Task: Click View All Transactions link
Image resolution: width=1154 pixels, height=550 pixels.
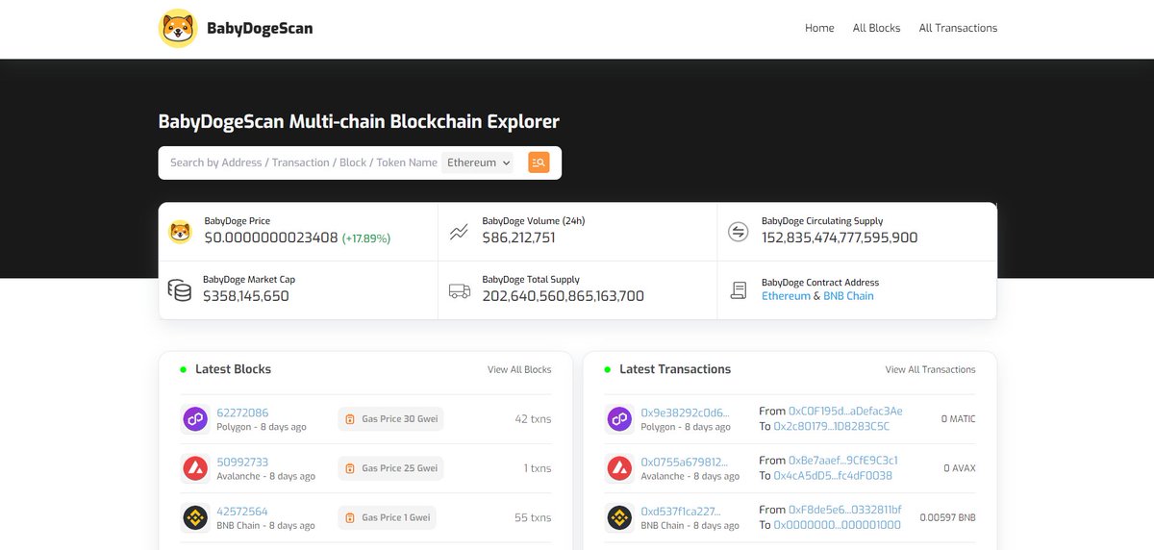Action: pyautogui.click(x=930, y=369)
